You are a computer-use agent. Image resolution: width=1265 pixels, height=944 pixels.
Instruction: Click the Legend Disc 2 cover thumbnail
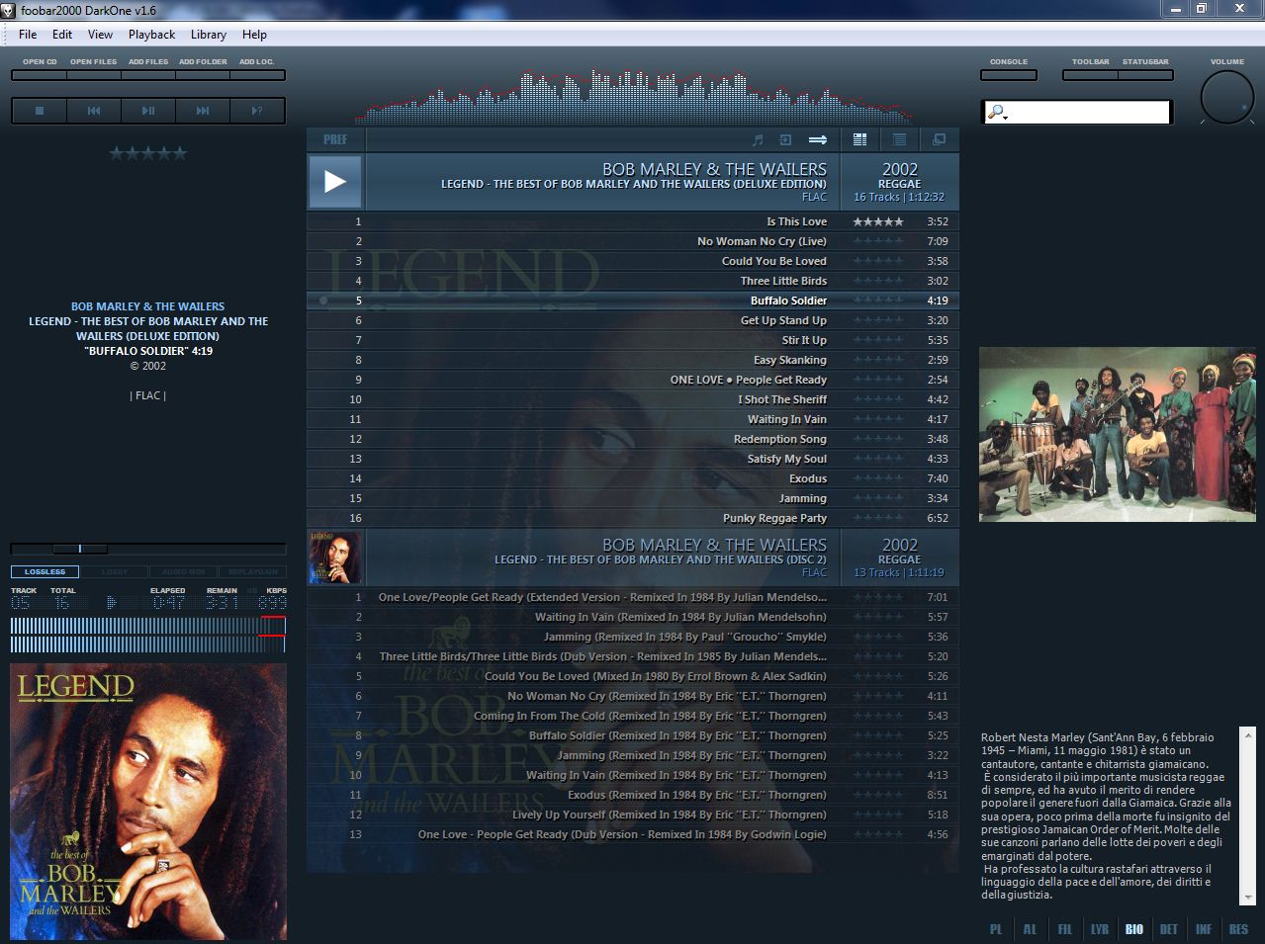(335, 558)
